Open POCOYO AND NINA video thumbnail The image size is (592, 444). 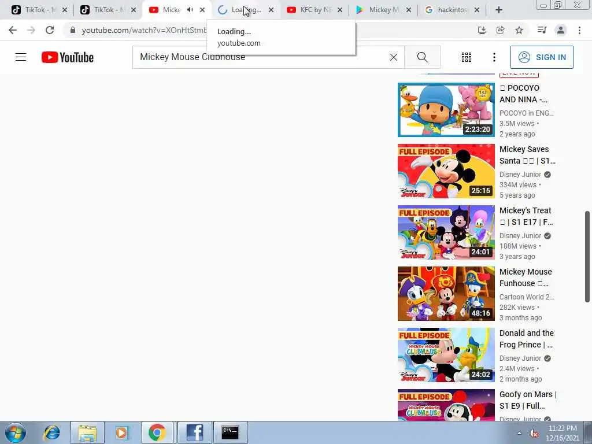tap(446, 109)
